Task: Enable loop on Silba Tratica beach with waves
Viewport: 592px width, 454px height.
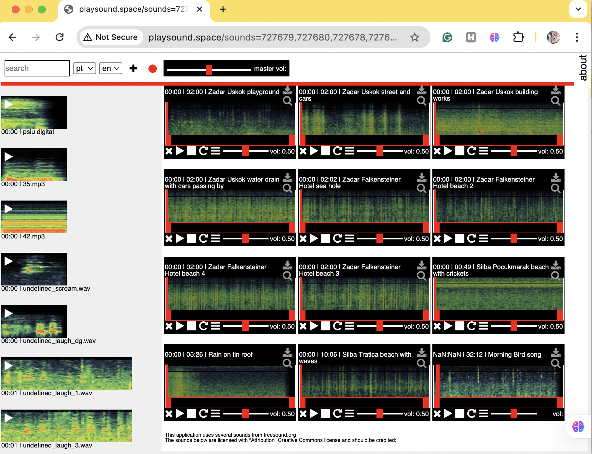Action: click(338, 414)
